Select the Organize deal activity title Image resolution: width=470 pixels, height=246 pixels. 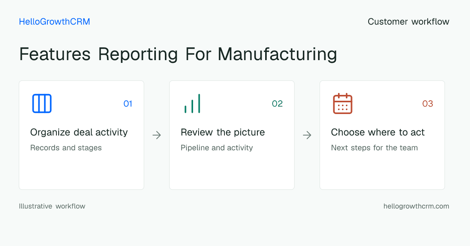[79, 132]
